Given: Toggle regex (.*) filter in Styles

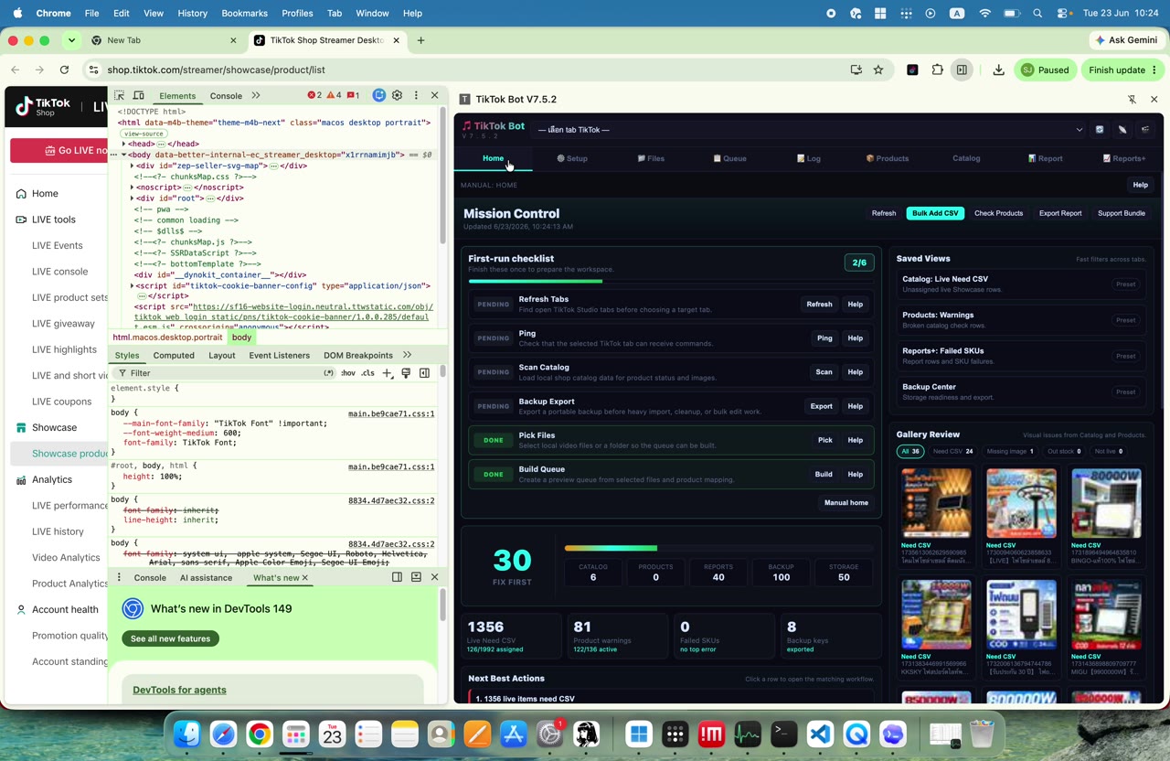Looking at the screenshot, I should 329,373.
